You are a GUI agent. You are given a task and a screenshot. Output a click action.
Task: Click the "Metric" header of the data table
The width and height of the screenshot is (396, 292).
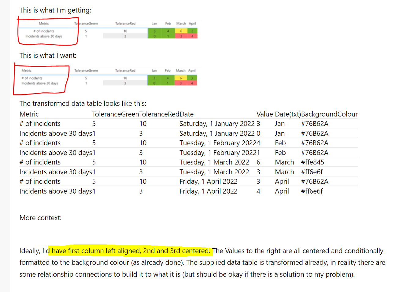coord(29,114)
